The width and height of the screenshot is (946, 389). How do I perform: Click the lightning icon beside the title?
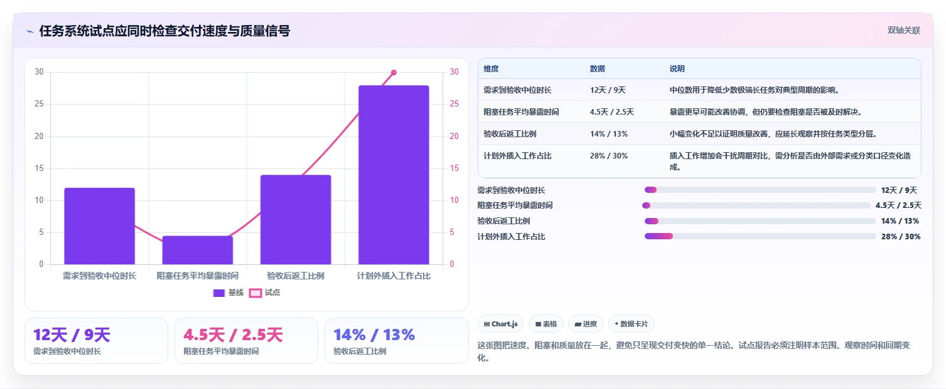(30, 31)
